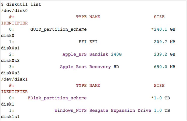Click the *1.0 TB size value
Viewport: 187px width, 121px height.
tap(160, 98)
